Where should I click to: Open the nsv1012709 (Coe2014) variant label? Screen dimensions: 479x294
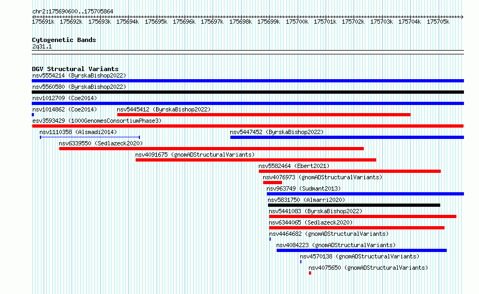click(65, 98)
